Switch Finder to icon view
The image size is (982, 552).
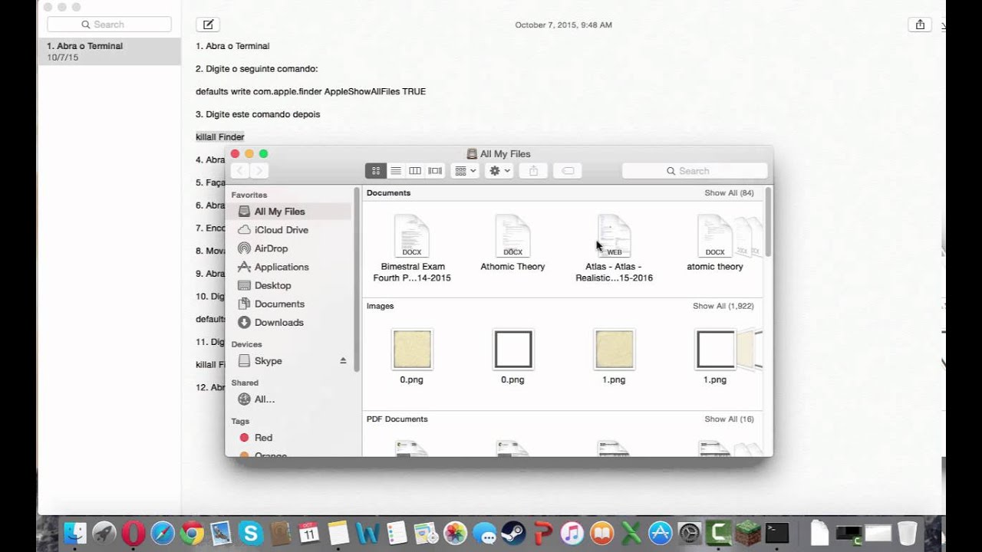click(x=376, y=171)
